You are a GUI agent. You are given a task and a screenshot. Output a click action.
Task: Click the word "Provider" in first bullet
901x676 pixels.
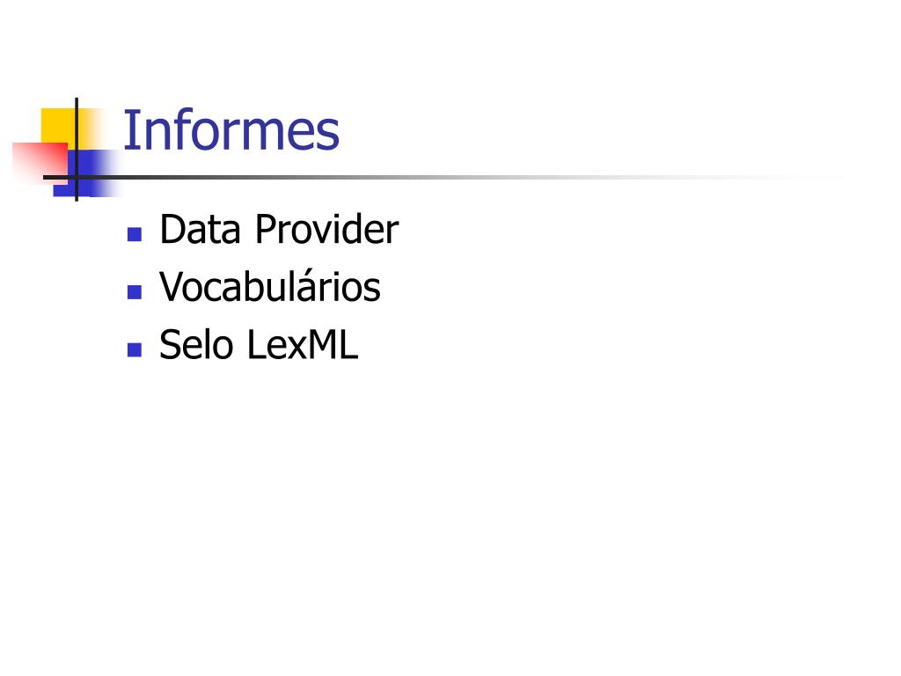coord(326,229)
